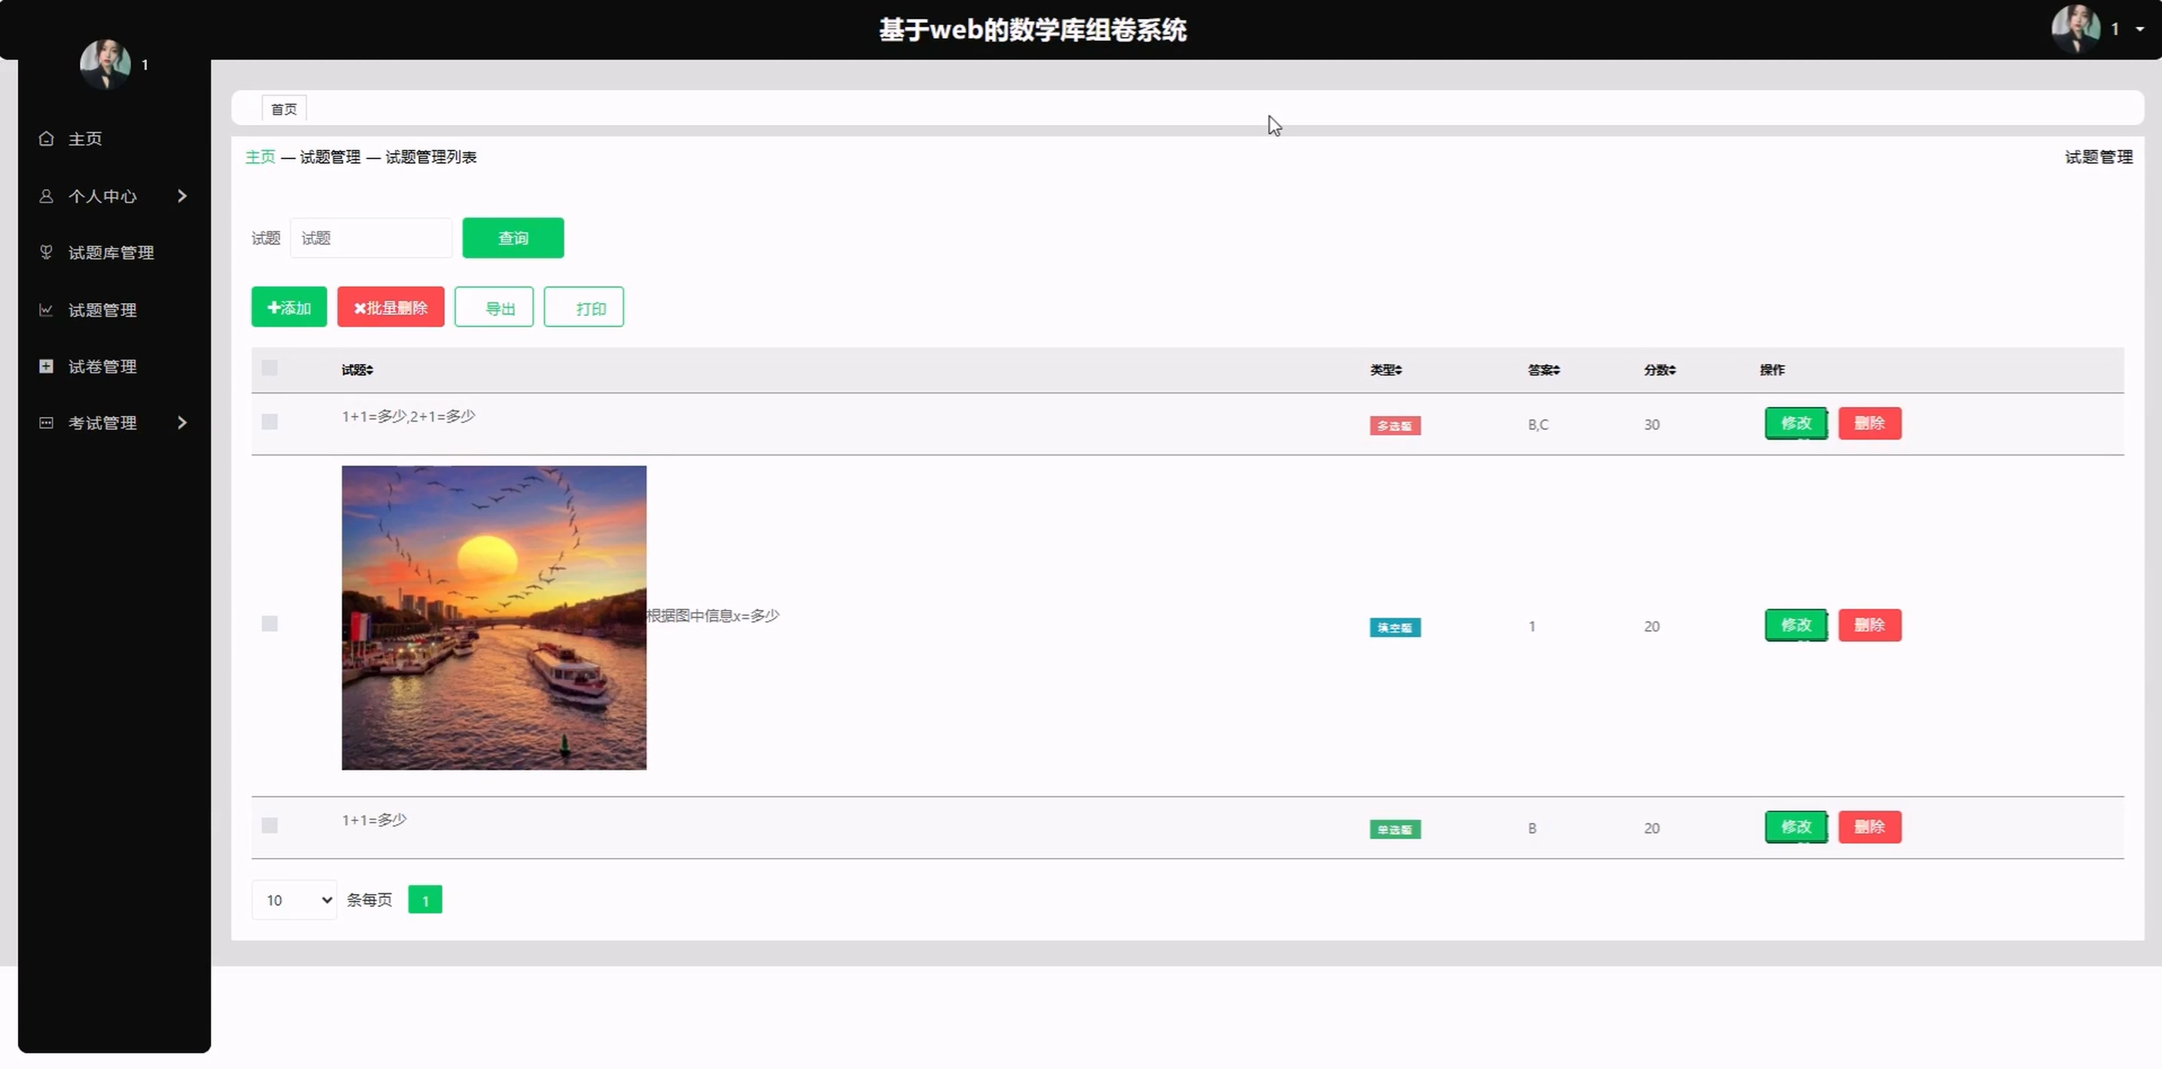The image size is (2162, 1069).
Task: Click the plus-square icon beside 试卷管理
Action: pos(46,366)
